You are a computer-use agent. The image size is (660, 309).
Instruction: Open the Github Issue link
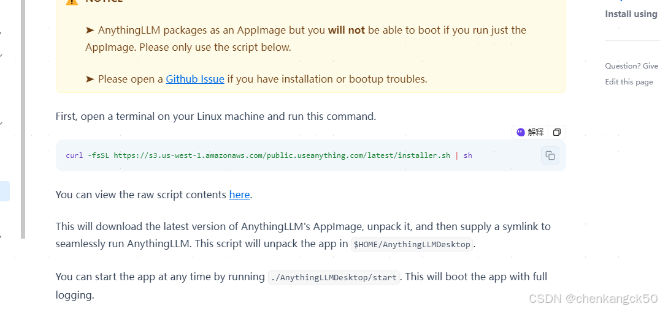pos(195,79)
